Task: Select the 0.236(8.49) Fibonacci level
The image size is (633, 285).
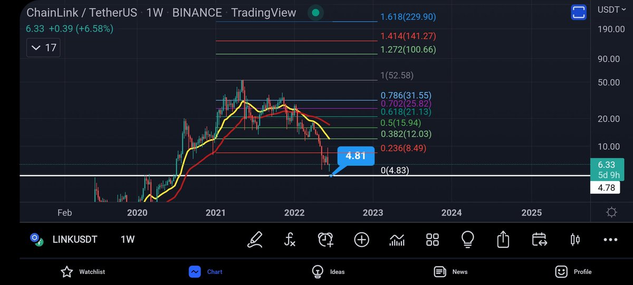Action: (x=403, y=148)
